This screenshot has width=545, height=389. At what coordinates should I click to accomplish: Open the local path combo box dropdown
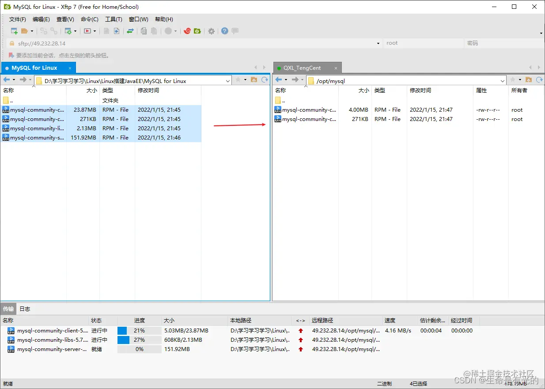point(228,81)
